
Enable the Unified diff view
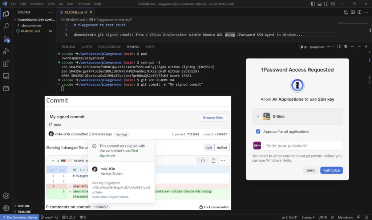pyautogui.click(x=222, y=147)
